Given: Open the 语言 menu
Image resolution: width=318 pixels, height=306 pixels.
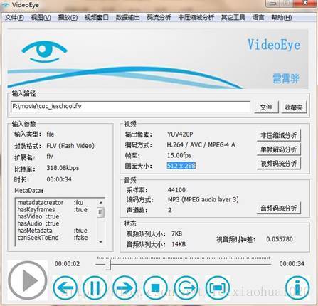Looking at the screenshot, I should [x=258, y=18].
